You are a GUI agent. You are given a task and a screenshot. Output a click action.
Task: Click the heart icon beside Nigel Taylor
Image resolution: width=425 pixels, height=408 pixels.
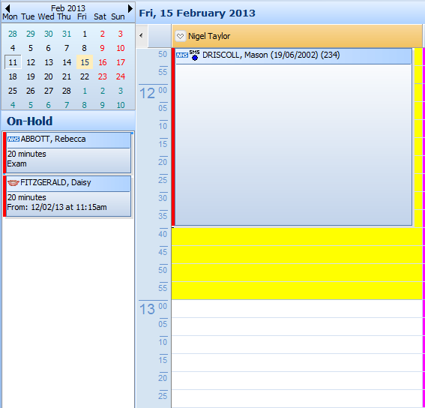[180, 36]
